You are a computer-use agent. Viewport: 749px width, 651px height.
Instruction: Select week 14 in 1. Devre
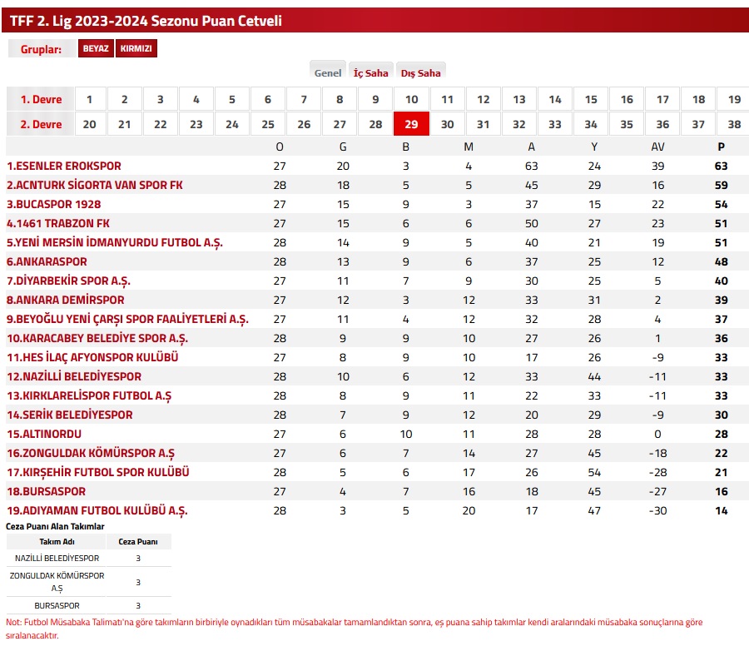(x=555, y=99)
